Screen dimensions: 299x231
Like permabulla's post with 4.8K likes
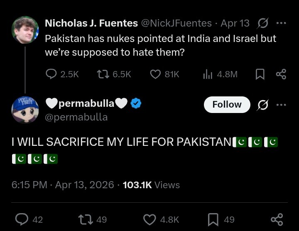pos(149,219)
